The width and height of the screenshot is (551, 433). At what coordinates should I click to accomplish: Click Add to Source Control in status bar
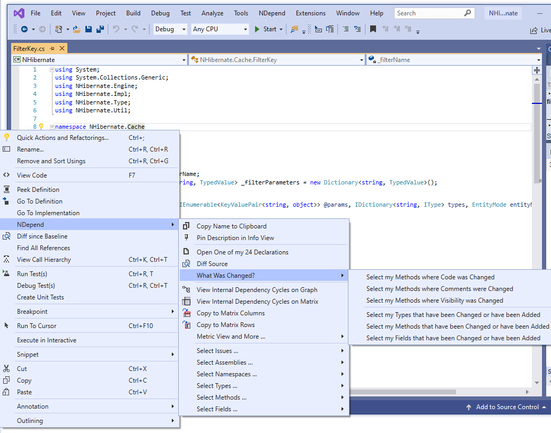pos(507,407)
